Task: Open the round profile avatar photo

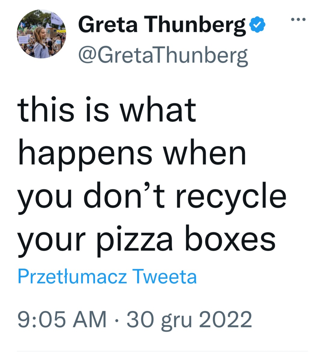Action: [x=41, y=34]
